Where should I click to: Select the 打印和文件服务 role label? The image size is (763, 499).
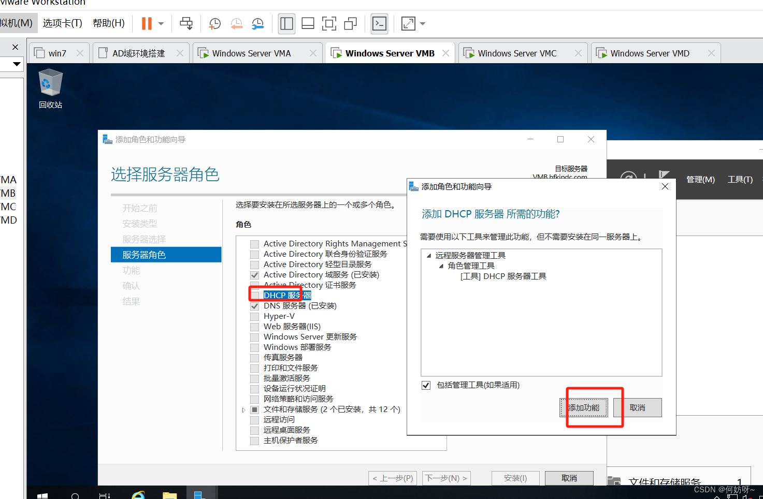[x=291, y=368]
